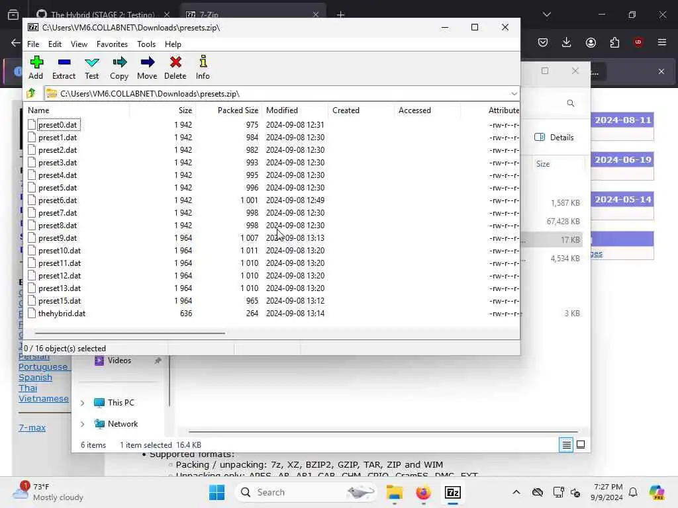Switch Explorer to details list view
The height and width of the screenshot is (508, 678).
[567, 444]
